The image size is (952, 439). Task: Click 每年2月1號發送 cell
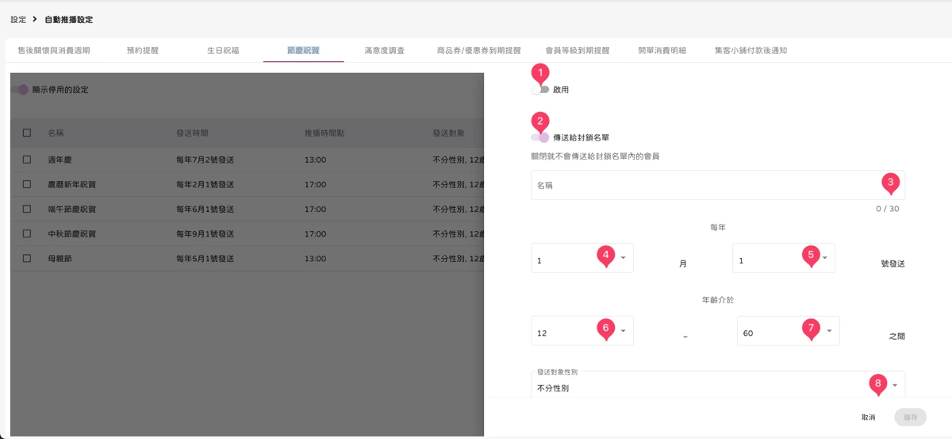(x=205, y=184)
